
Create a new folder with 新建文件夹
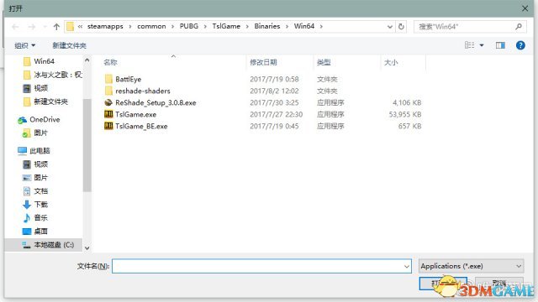[x=69, y=45]
